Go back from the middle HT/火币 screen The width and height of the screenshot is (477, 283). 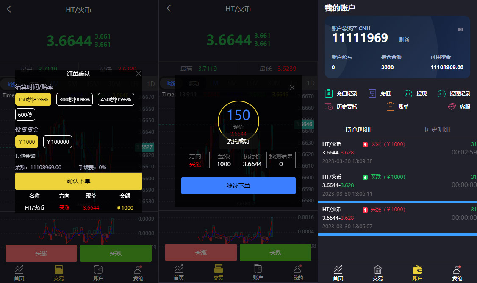tap(169, 8)
